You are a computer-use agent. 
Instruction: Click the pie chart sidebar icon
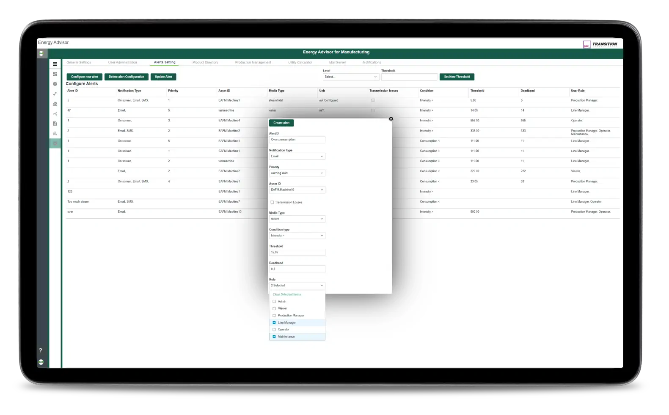click(x=55, y=84)
